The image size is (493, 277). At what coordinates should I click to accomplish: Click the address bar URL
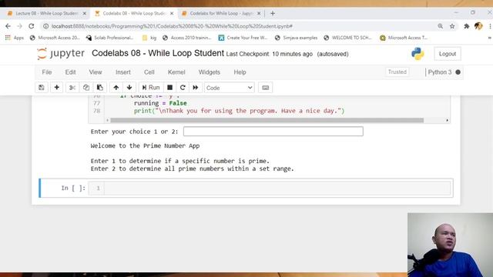tap(173, 26)
